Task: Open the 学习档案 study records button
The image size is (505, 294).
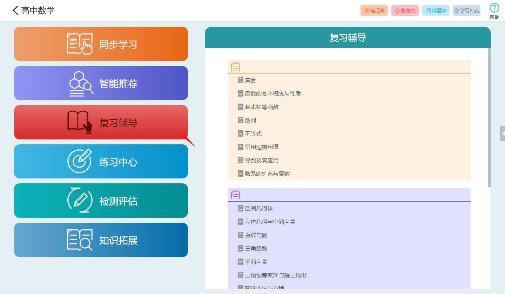Action: pos(467,11)
